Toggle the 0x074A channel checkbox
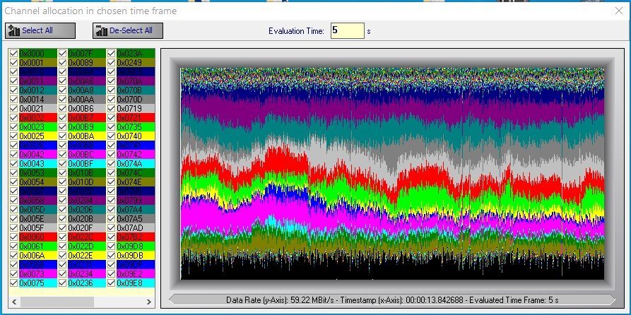This screenshot has height=315, width=631. tap(112, 164)
